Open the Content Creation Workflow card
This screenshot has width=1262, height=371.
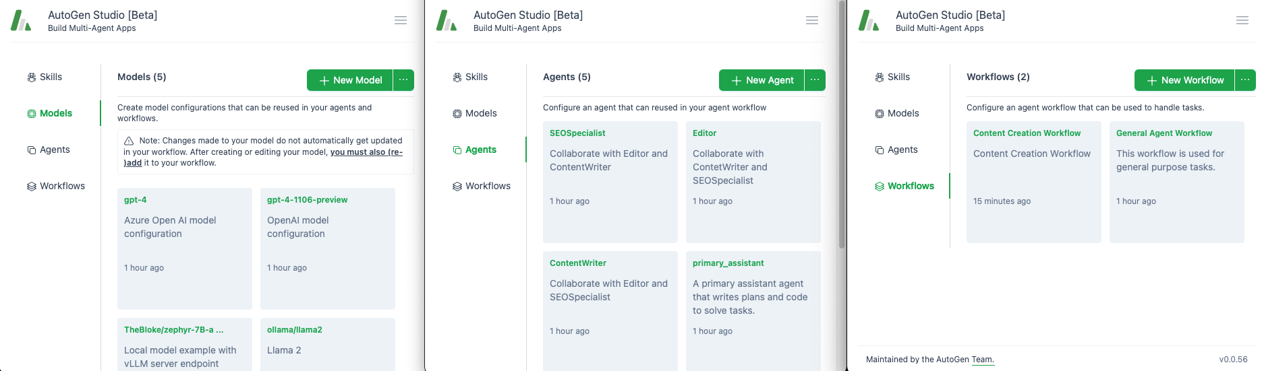click(1033, 182)
